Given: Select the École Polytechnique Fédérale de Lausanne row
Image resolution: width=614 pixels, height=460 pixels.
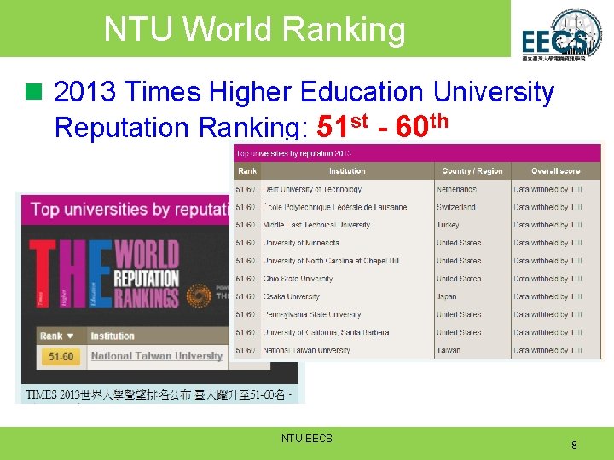Looking at the screenshot, I should 417,207.
